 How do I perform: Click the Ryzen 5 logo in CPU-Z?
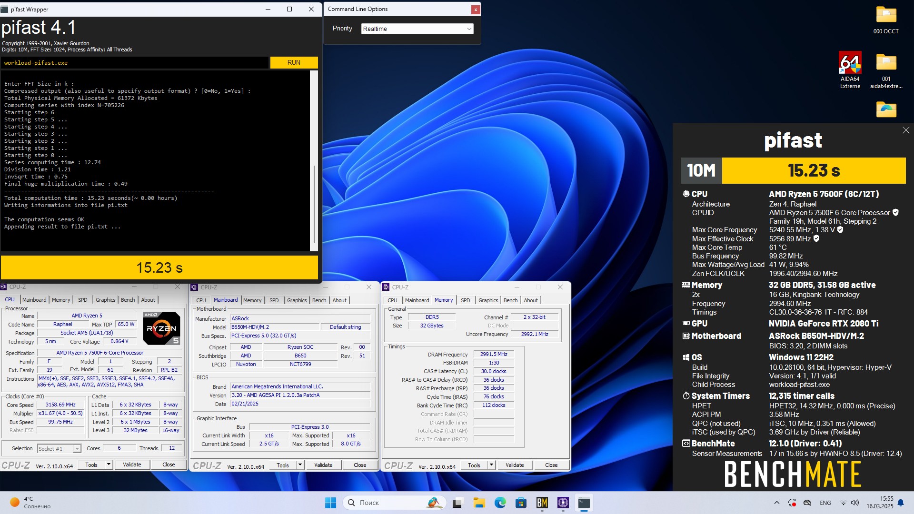tap(162, 328)
